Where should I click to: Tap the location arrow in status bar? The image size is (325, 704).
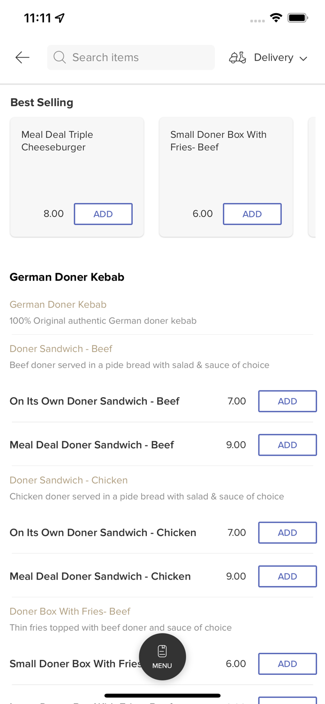(x=60, y=18)
